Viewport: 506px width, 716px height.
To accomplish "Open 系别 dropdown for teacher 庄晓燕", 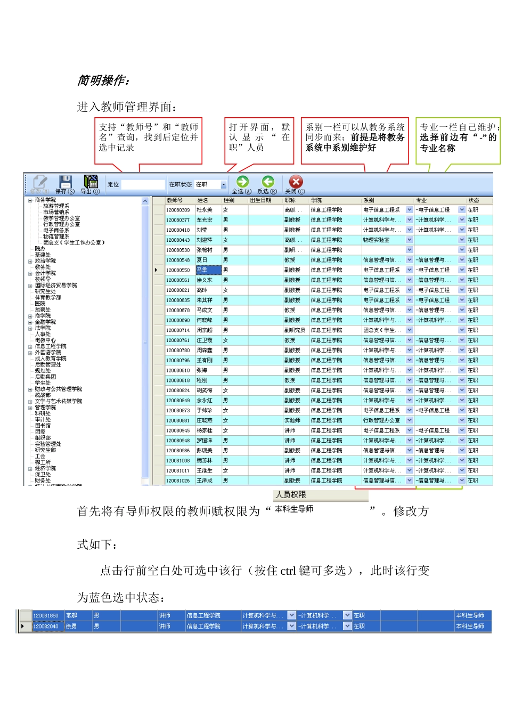I will click(x=410, y=420).
